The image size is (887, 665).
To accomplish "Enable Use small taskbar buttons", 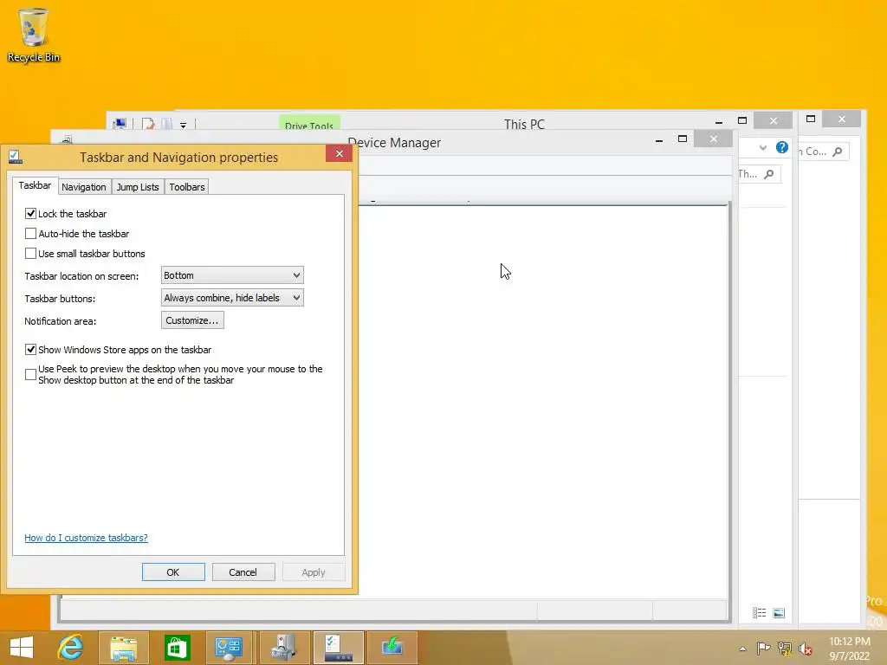I will point(30,254).
